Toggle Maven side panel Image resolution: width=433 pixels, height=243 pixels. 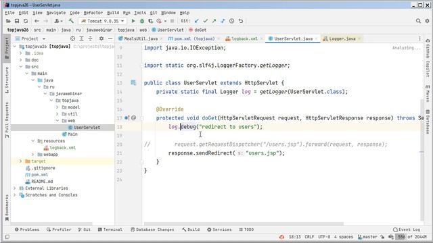(428, 94)
